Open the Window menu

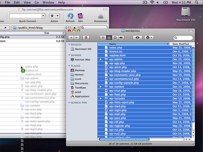tap(48, 2)
